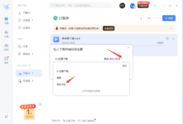The width and height of the screenshot is (183, 124).
Task: Open the 云盘 cloud drive section
Action: click(6, 34)
